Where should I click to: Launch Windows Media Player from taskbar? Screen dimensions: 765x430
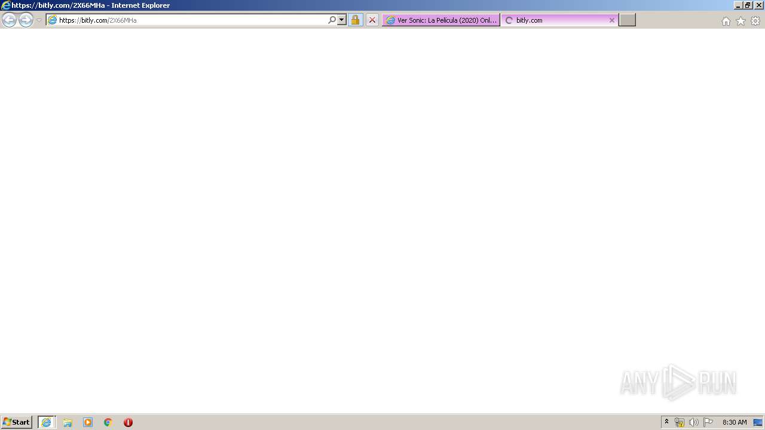coord(88,422)
